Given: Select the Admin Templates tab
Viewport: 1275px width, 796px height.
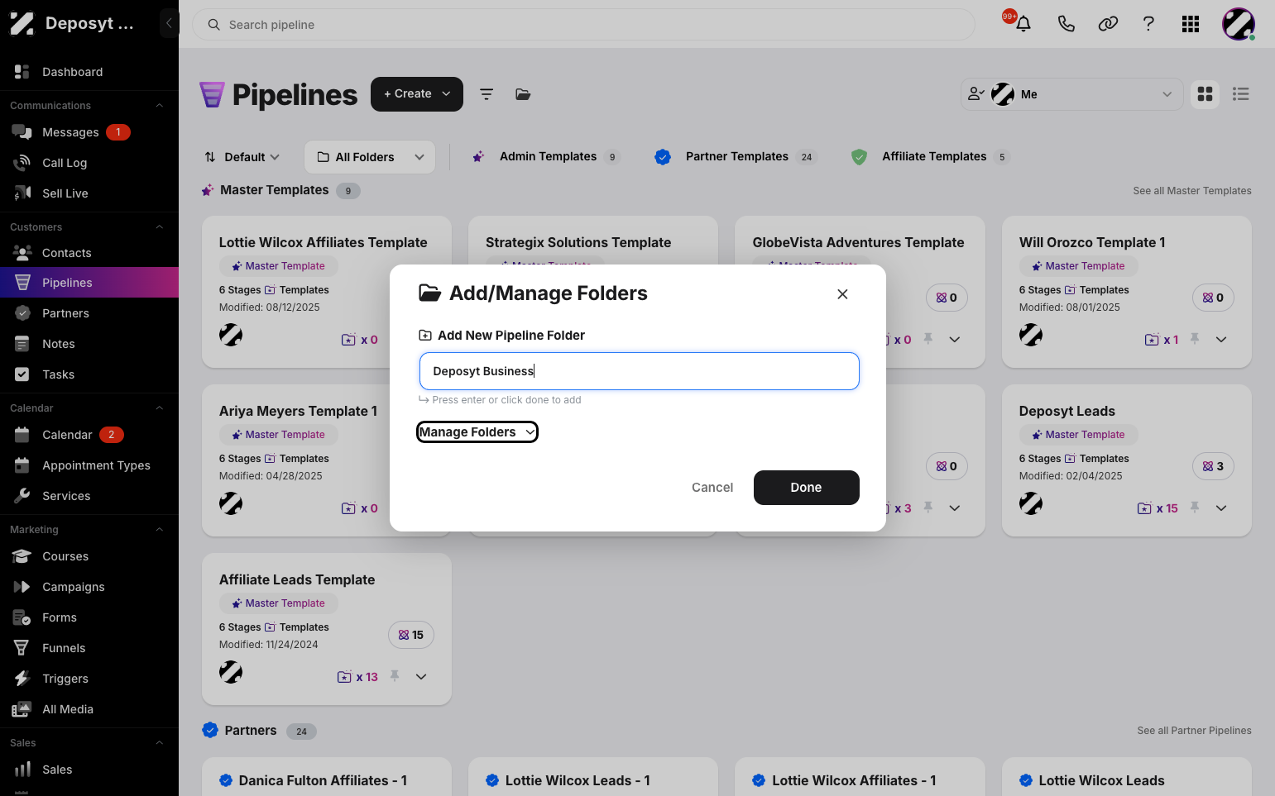Looking at the screenshot, I should pyautogui.click(x=545, y=156).
